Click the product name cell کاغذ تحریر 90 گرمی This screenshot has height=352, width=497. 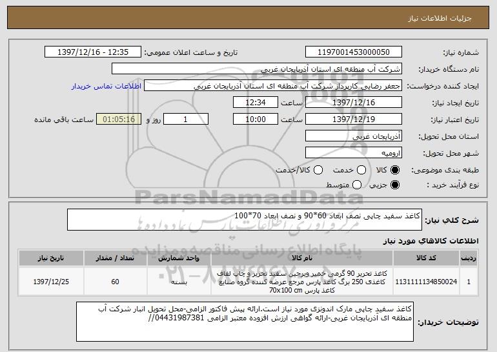302,282
